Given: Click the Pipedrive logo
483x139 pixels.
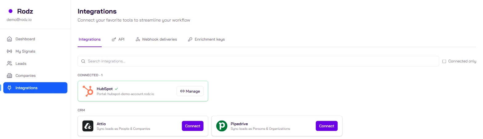Looking at the screenshot, I should 222,126.
